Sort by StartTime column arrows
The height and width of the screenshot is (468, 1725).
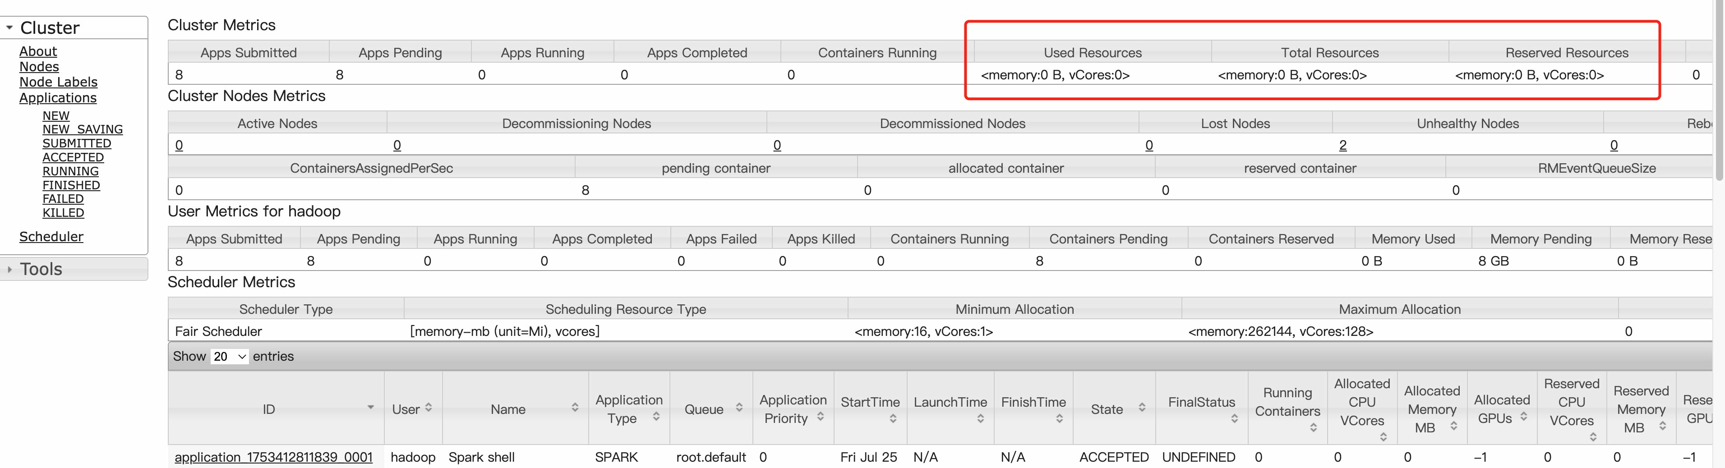click(893, 419)
